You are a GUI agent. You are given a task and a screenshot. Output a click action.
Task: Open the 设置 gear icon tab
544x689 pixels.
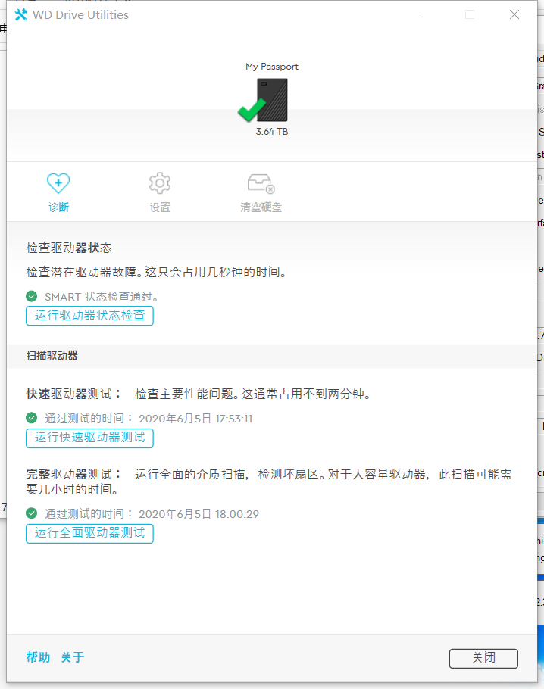point(160,182)
